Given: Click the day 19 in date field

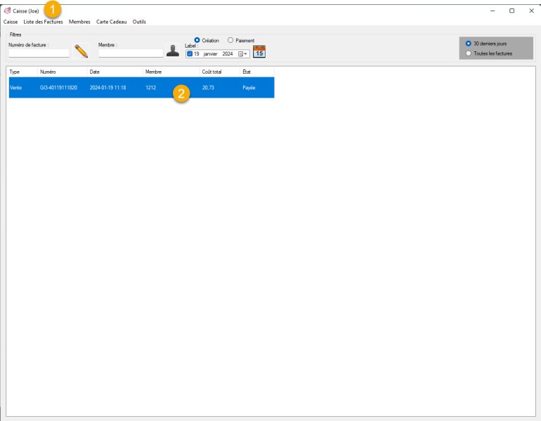Looking at the screenshot, I should pos(196,54).
